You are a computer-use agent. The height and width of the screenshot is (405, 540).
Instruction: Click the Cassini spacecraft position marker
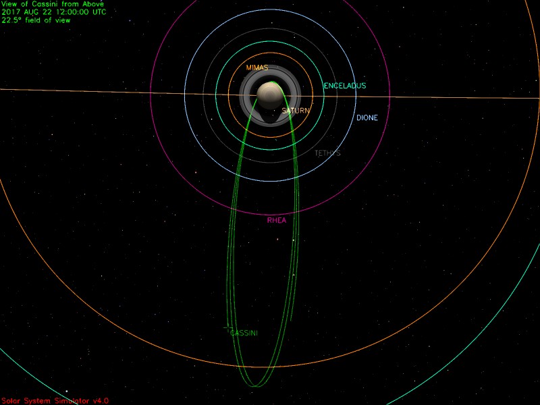coord(227,327)
